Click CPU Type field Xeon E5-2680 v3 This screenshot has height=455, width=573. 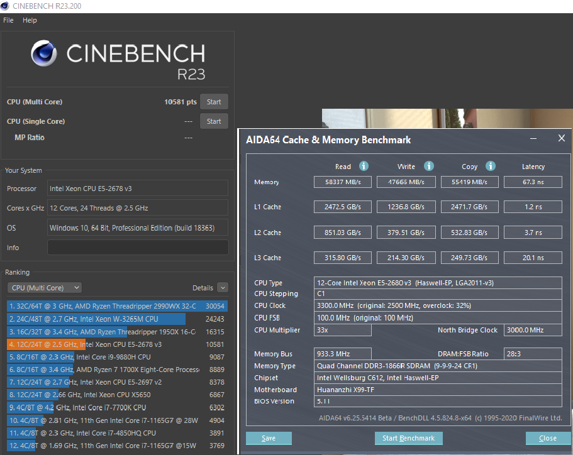[x=438, y=283]
